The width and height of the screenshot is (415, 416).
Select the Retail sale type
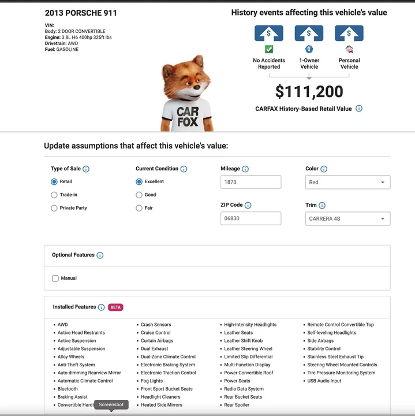click(x=54, y=182)
